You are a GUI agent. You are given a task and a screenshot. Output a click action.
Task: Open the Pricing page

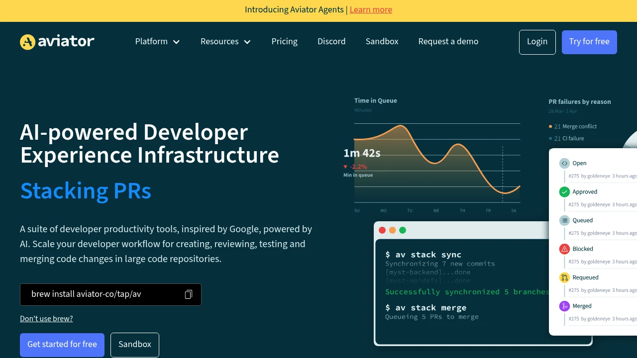pos(285,42)
